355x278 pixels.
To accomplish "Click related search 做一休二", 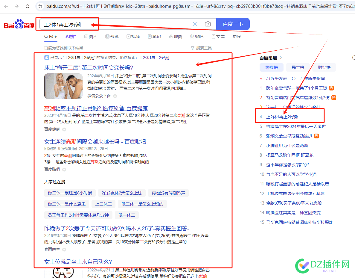I will pyautogui.click(x=127, y=215).
